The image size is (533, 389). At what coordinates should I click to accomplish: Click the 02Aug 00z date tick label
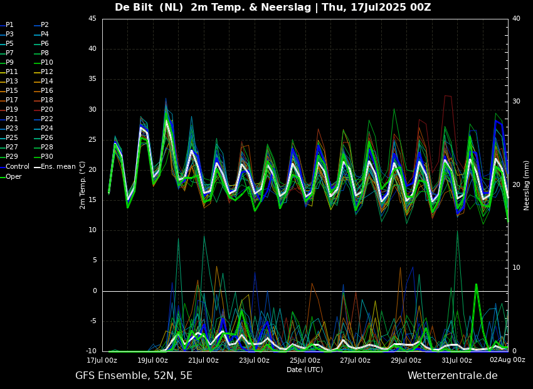[x=507, y=360]
